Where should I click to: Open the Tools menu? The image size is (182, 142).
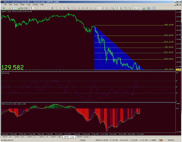pyautogui.click(x=29, y=5)
